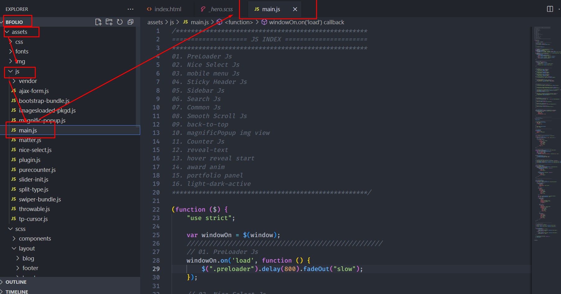Click line number 22 in the gutter
Viewport: 561px width, 294px height.
click(x=156, y=209)
